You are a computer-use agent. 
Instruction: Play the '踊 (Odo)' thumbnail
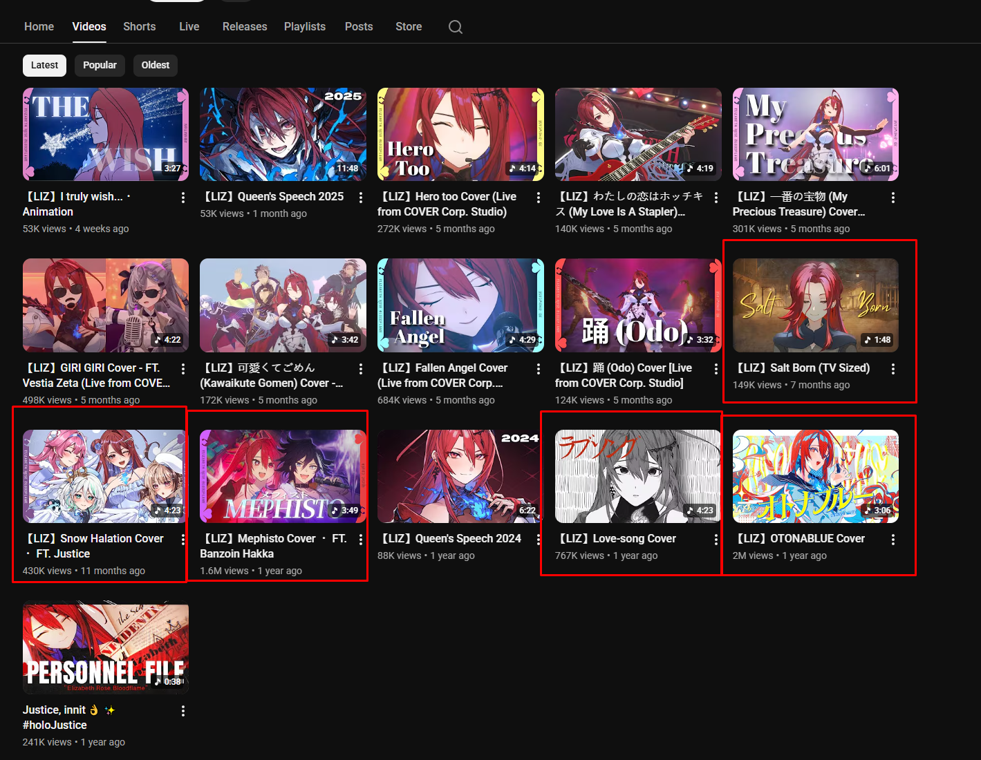click(x=638, y=305)
